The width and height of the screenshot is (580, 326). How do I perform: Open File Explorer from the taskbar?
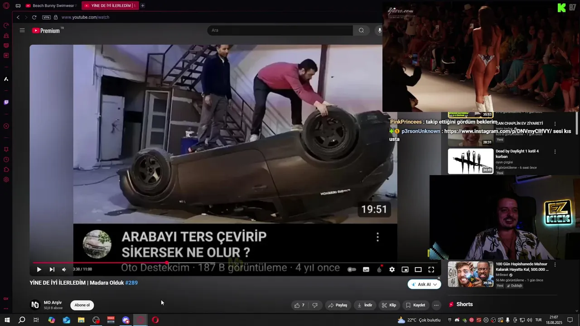pyautogui.click(x=81, y=320)
